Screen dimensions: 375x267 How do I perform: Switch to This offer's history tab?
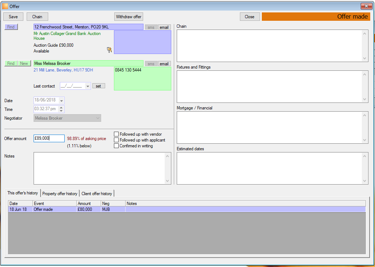23,193
